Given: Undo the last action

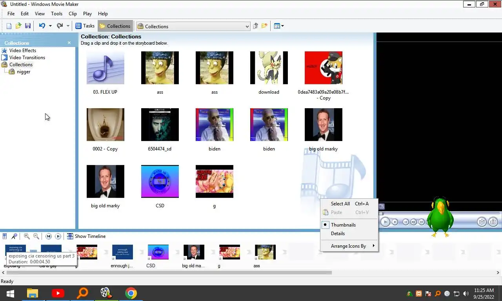Looking at the screenshot, I should (42, 26).
